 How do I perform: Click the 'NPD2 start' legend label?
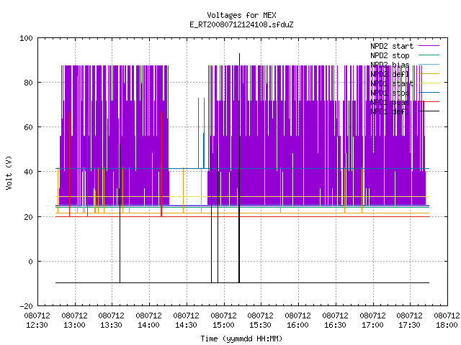click(392, 46)
